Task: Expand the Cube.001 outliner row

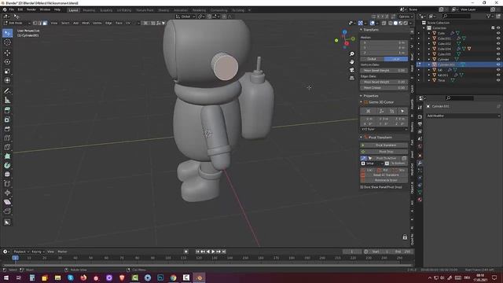Action: point(429,39)
